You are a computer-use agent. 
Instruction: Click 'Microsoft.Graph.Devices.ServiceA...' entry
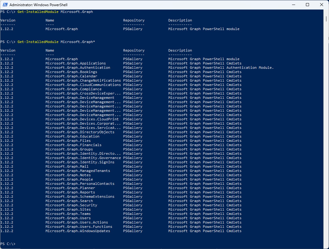point(83,128)
